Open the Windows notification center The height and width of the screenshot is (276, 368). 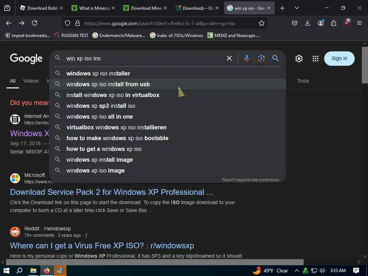pyautogui.click(x=356, y=271)
